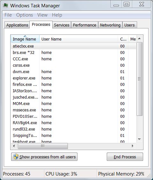Click CPU value 01 for SnippingTo... row

[x=122, y=135]
